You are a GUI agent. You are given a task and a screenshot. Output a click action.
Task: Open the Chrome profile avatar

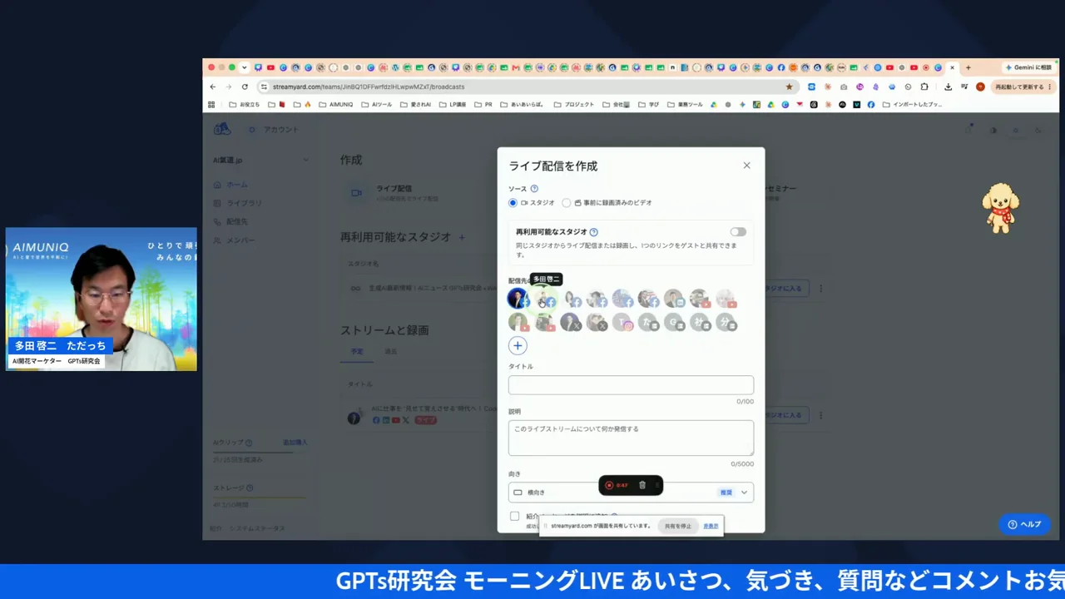point(980,87)
